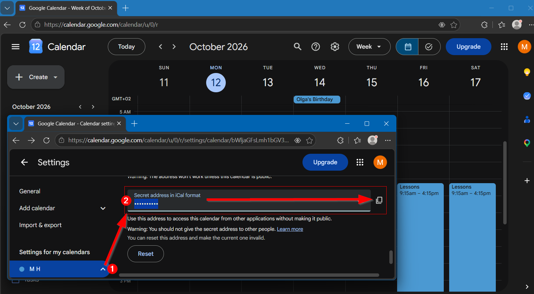Bookmark the settings page with the star icon
Image resolution: width=534 pixels, height=294 pixels.
pyautogui.click(x=309, y=140)
